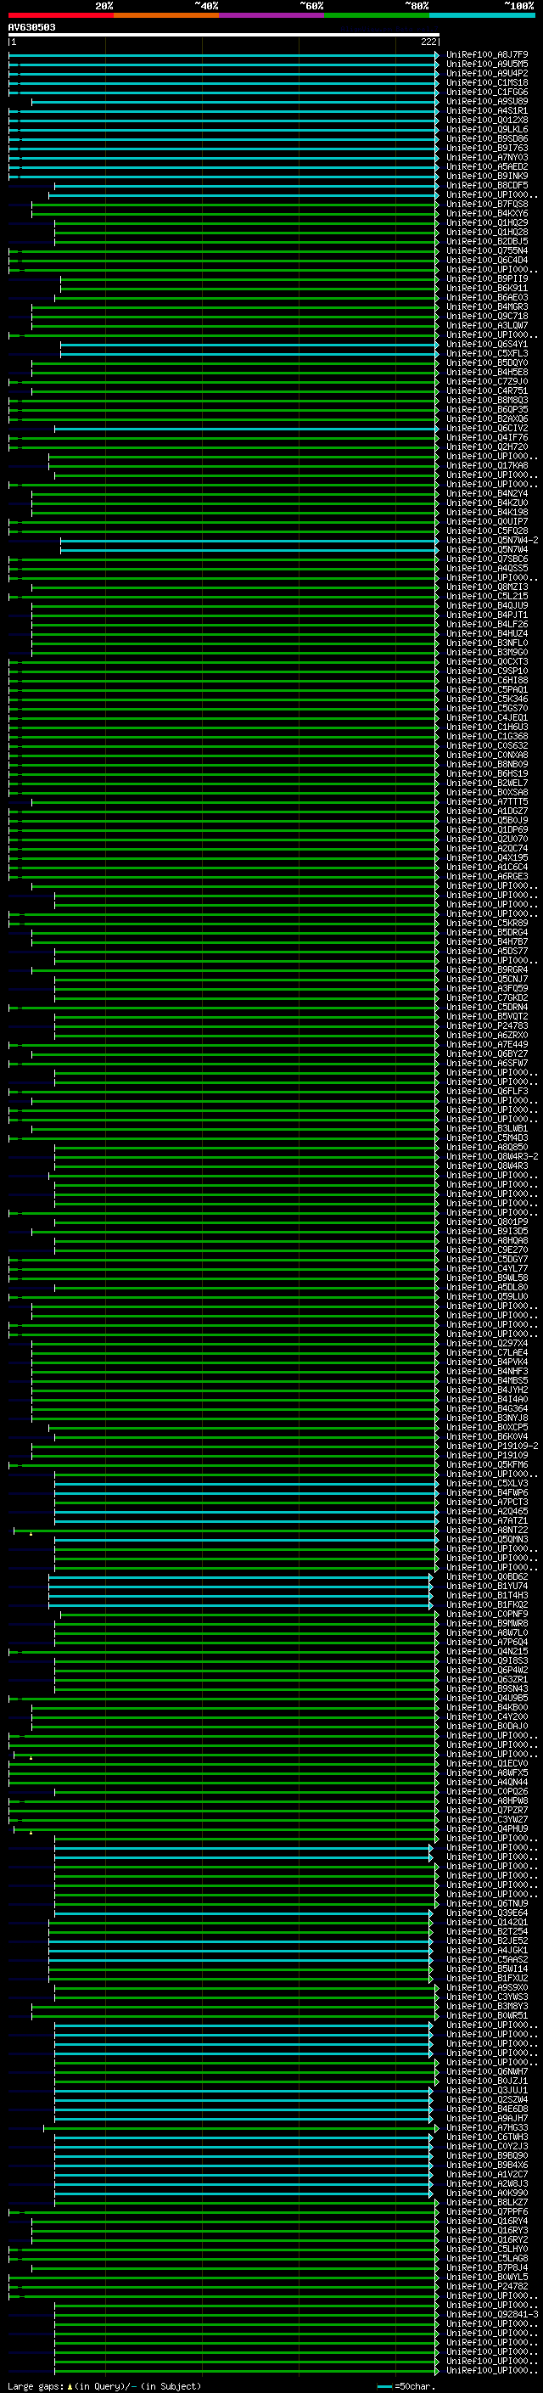Image resolution: width=543 pixels, height=2393 pixels.
Task: Select the label UniRef100_B9RGR4
Action: click(487, 969)
